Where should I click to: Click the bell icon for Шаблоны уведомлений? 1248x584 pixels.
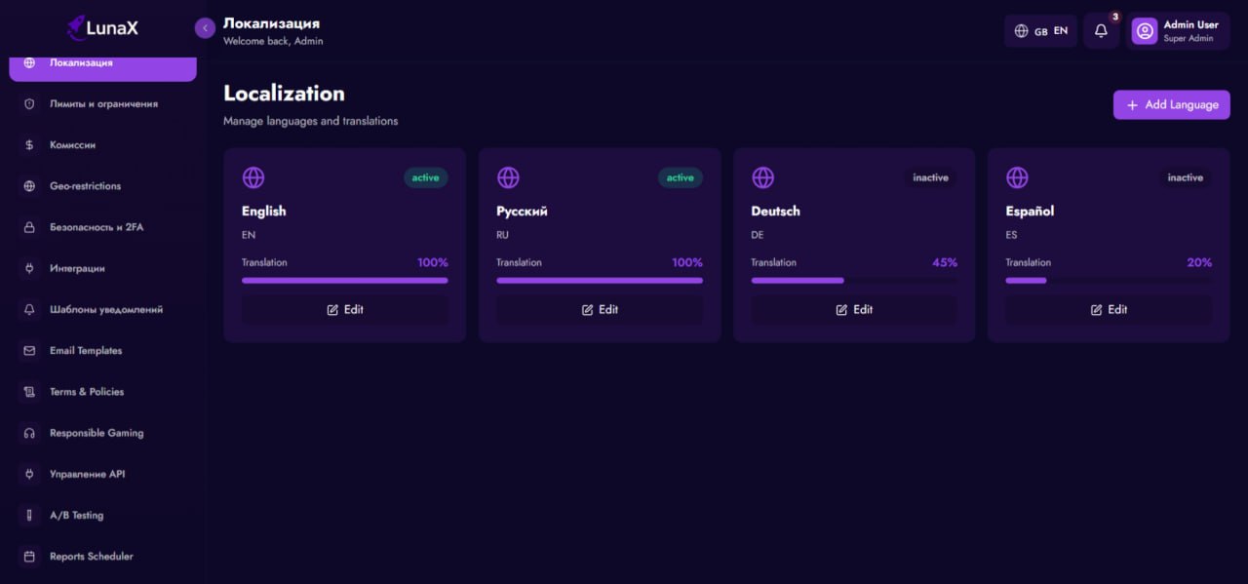pos(29,309)
